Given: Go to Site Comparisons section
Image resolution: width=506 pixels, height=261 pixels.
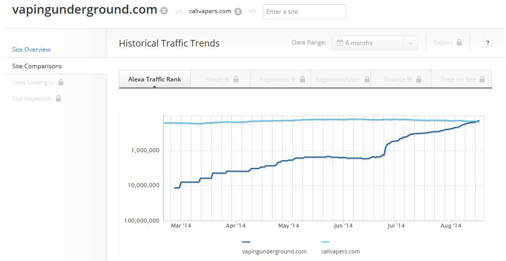Looking at the screenshot, I should (x=37, y=66).
